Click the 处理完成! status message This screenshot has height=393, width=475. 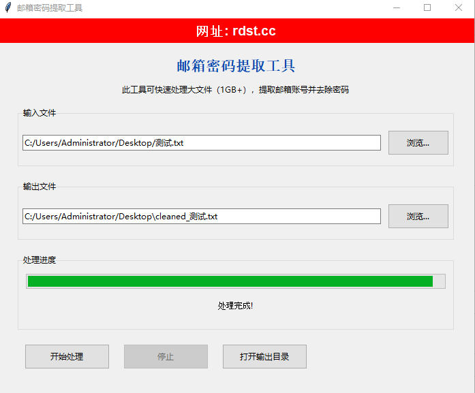click(x=236, y=306)
